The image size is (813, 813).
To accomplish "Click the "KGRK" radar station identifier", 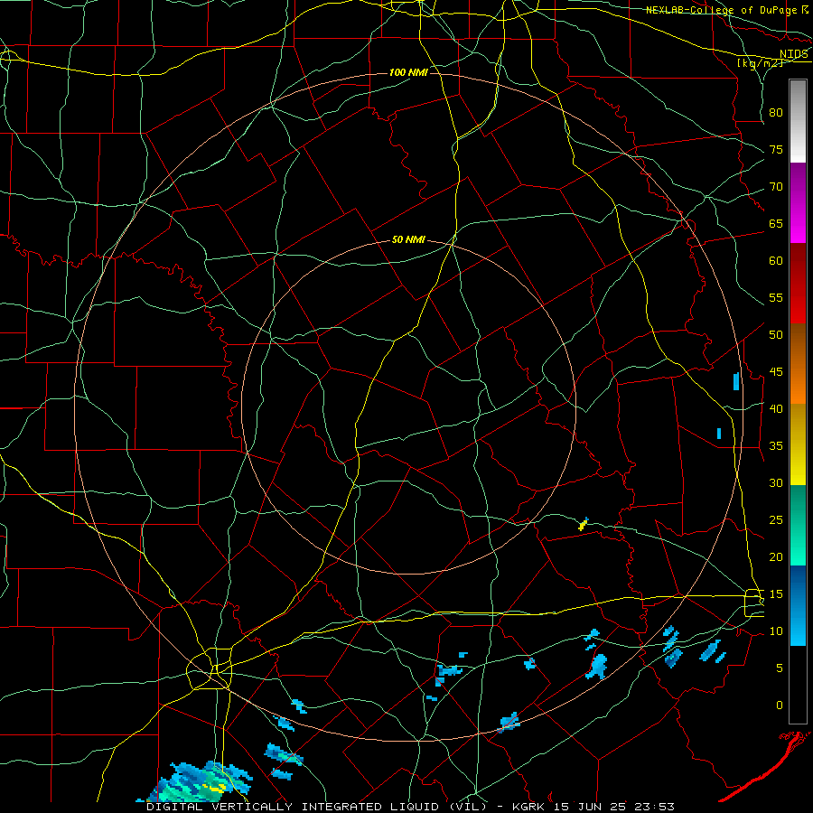I will point(530,807).
